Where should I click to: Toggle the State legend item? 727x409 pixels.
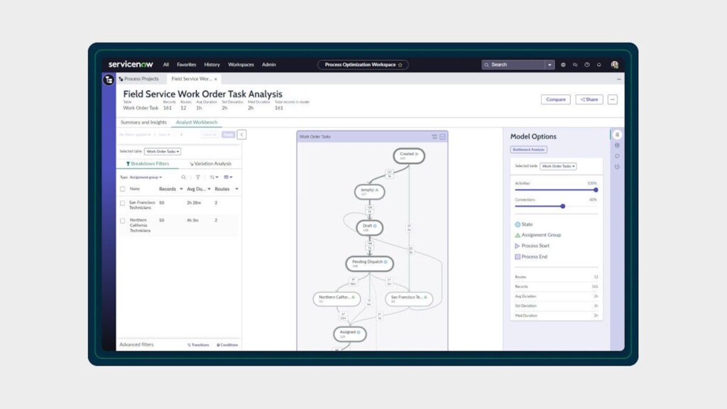[x=524, y=224]
